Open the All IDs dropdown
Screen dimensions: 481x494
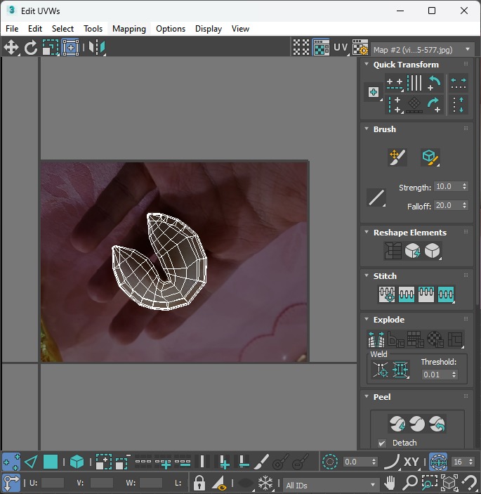click(x=331, y=485)
